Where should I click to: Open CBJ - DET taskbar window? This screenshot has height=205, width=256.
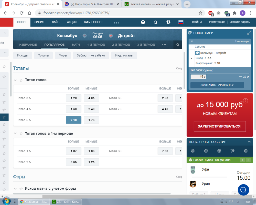[66, 202]
